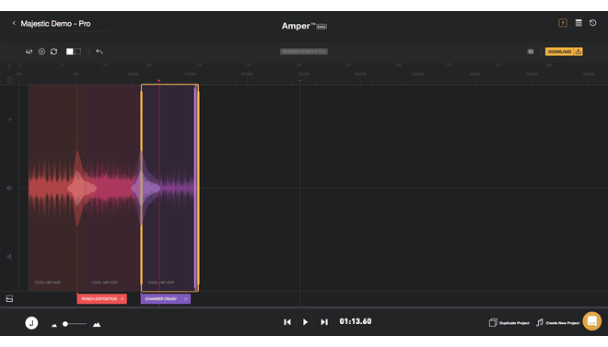The width and height of the screenshot is (608, 347).
Task: Click the red playhead marker on the ruler
Action: (x=158, y=81)
